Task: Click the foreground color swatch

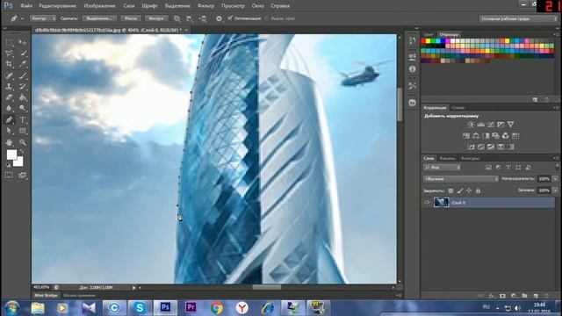Action: pos(11,154)
